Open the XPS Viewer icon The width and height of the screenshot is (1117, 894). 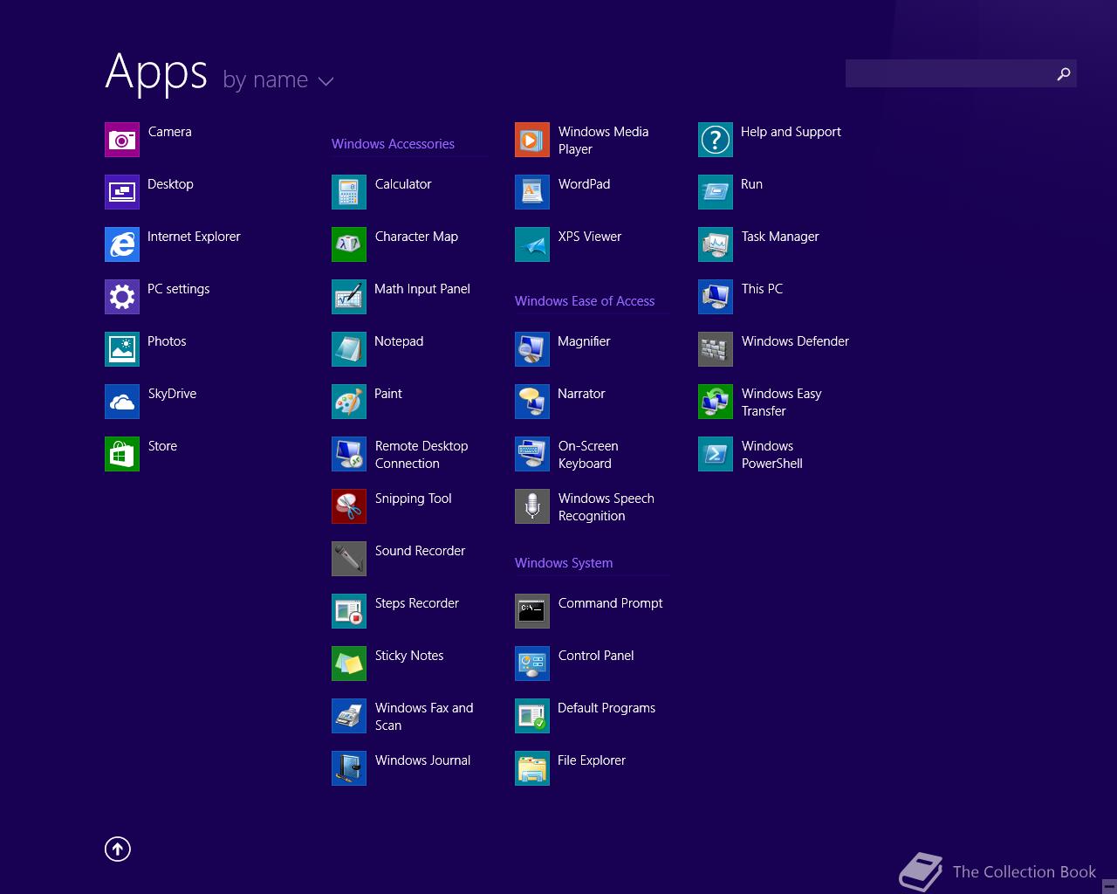pyautogui.click(x=532, y=244)
